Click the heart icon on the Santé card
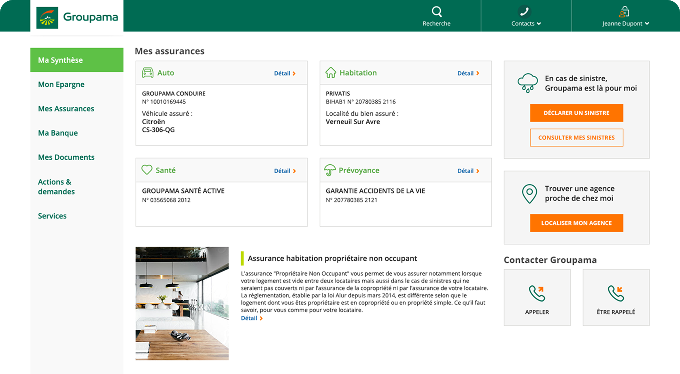Screen dimensions: 680x374 point(147,170)
